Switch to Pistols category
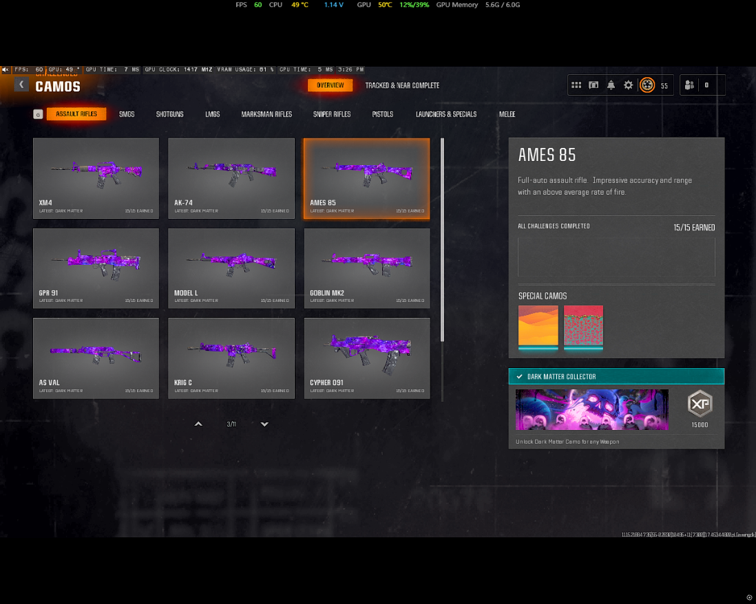Screen dimensions: 756x604 383,114
